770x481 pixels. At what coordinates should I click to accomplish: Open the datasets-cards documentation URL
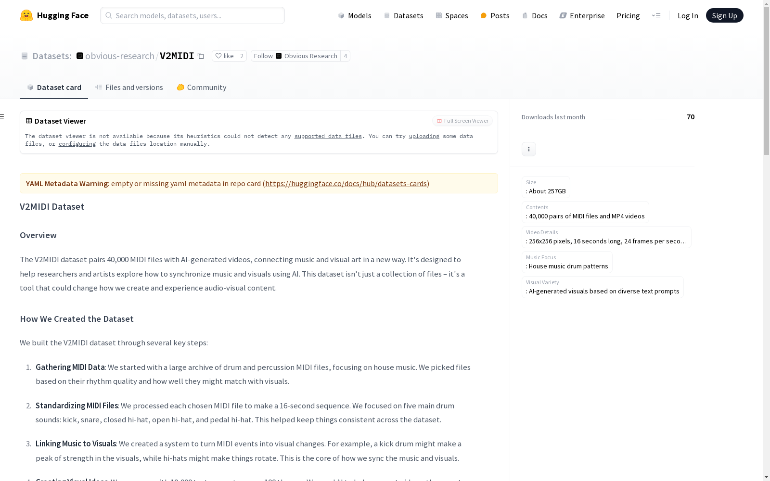346,183
